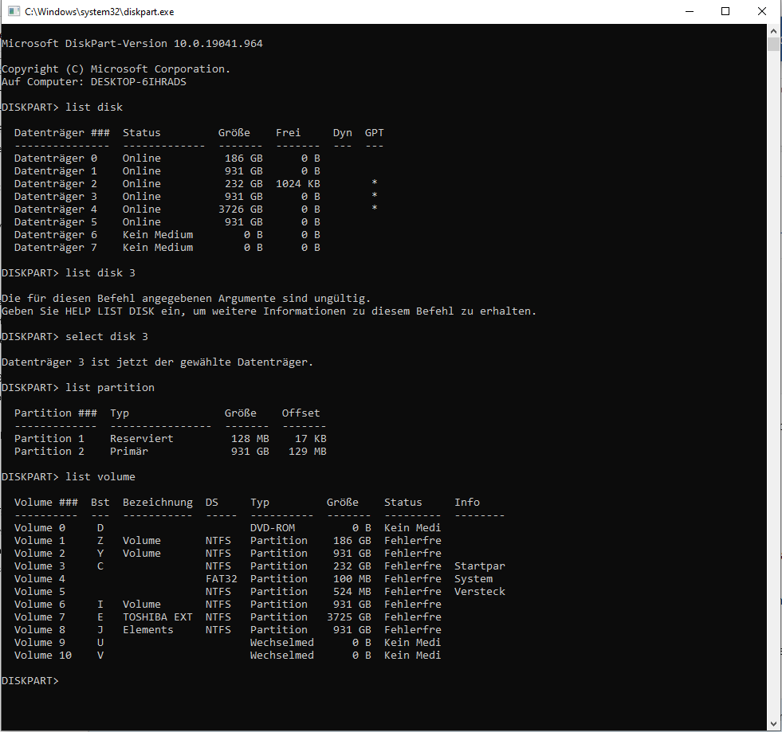Minimize the diskpart console window
The image size is (782, 732).
[690, 11]
